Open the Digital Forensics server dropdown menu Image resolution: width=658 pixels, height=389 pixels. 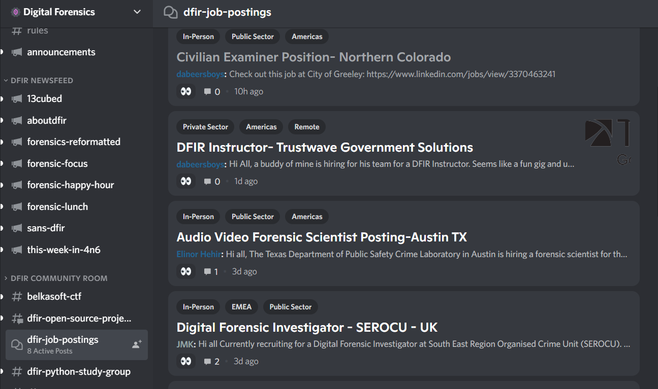[137, 12]
